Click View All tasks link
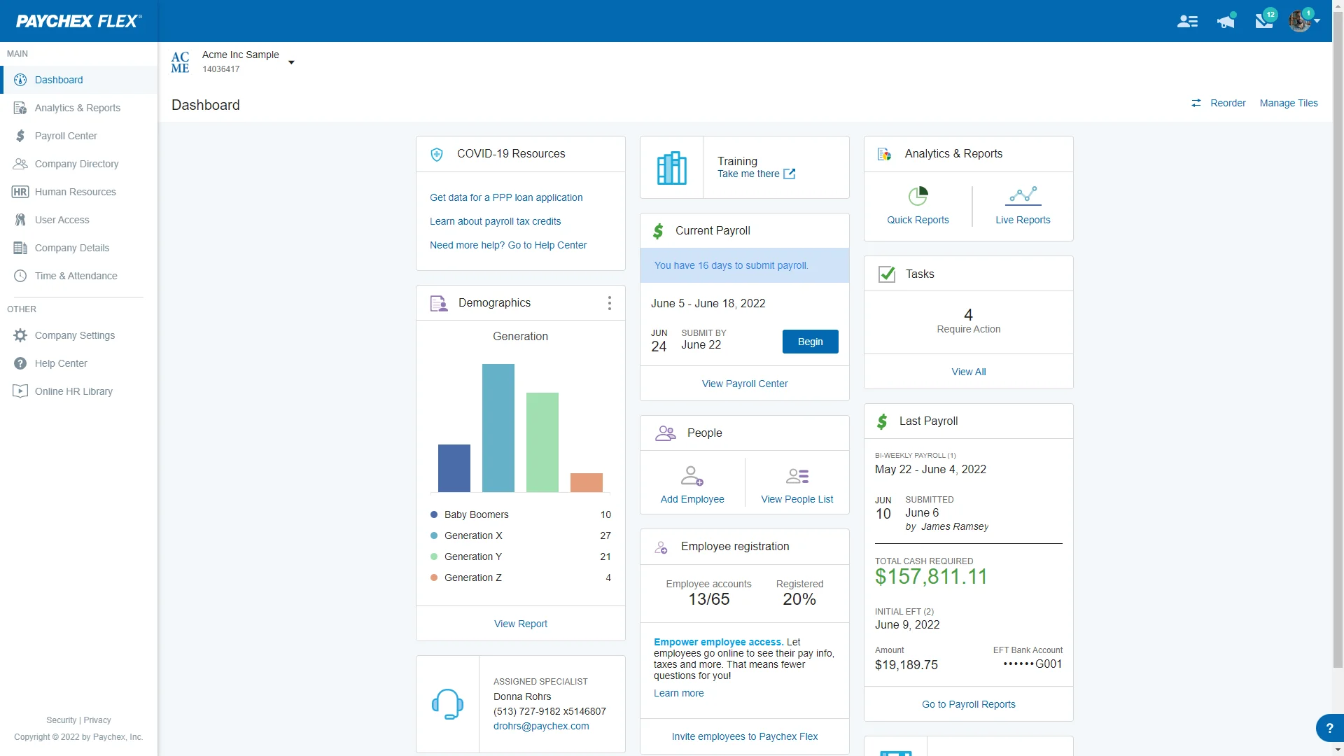 tap(969, 372)
